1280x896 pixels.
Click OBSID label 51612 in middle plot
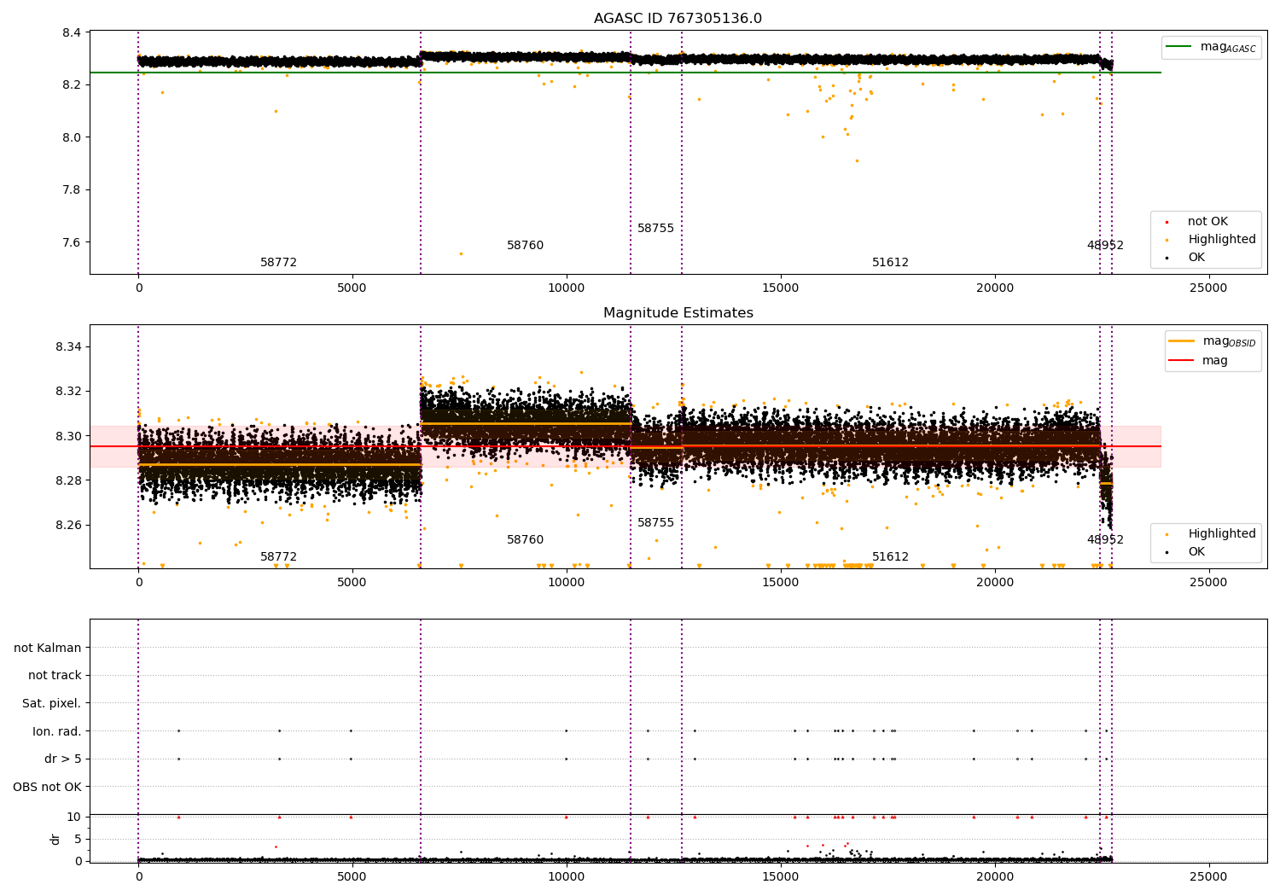(890, 557)
